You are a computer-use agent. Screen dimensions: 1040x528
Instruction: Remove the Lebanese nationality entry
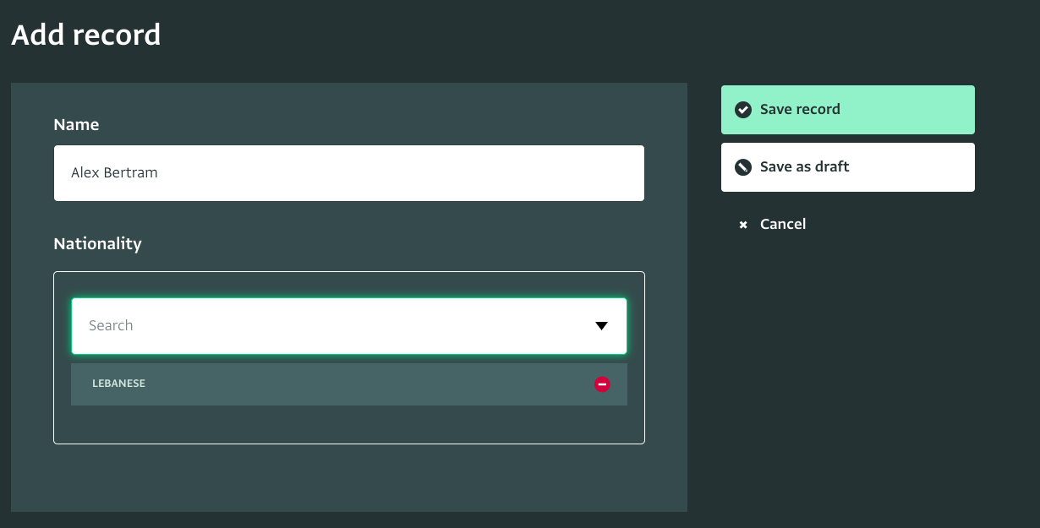(602, 384)
